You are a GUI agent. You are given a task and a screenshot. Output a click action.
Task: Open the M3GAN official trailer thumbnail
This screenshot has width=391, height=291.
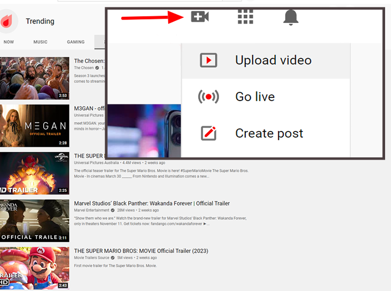35,125
